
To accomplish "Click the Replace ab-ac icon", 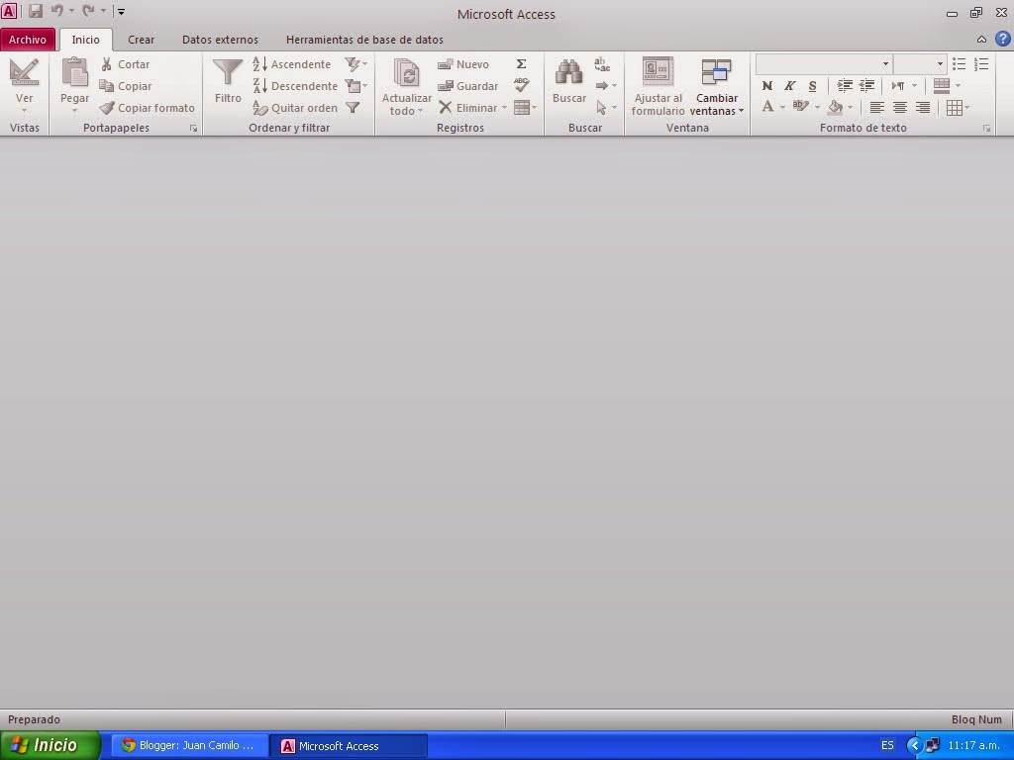I will [602, 64].
